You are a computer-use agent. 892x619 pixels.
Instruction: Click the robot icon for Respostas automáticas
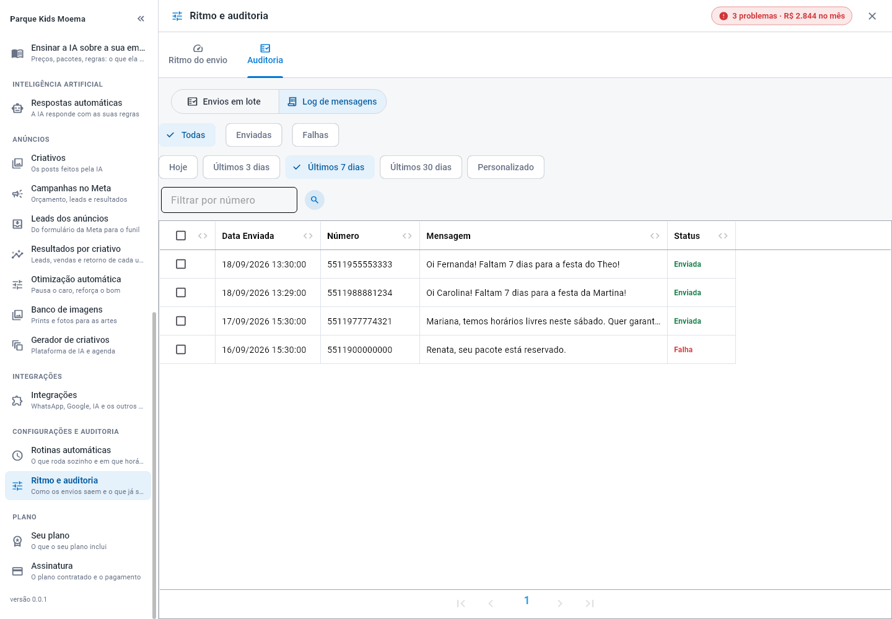[17, 108]
